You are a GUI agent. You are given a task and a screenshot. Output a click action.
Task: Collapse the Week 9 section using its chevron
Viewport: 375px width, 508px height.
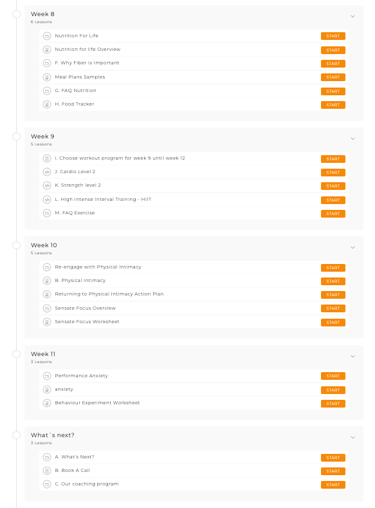(352, 138)
